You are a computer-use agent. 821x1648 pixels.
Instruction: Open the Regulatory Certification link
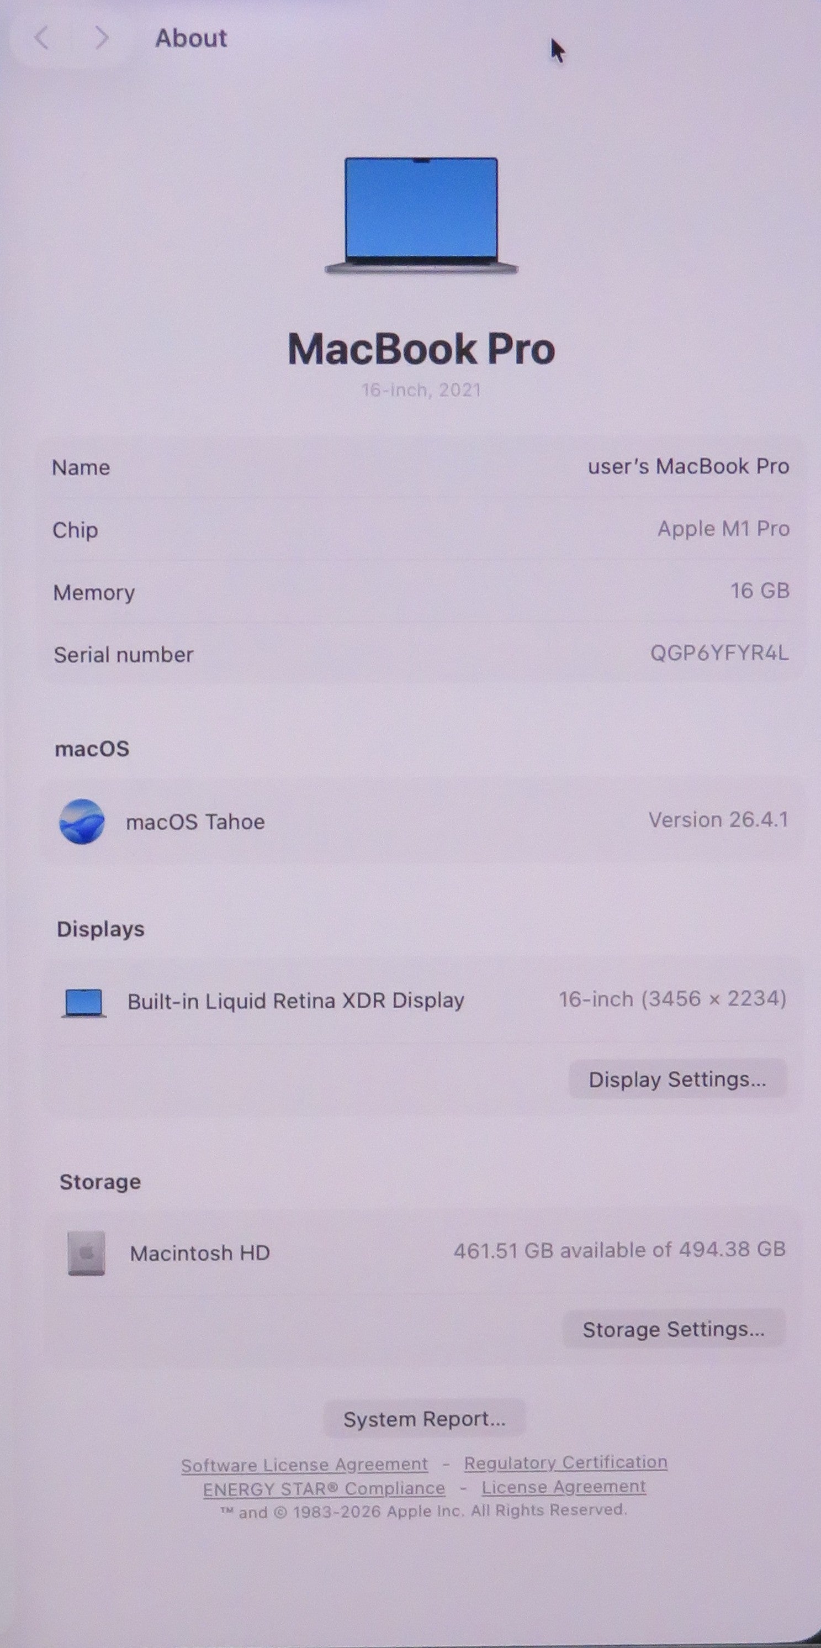pyautogui.click(x=565, y=1462)
